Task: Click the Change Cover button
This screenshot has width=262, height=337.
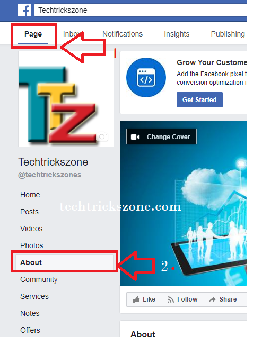Action: pos(161,136)
